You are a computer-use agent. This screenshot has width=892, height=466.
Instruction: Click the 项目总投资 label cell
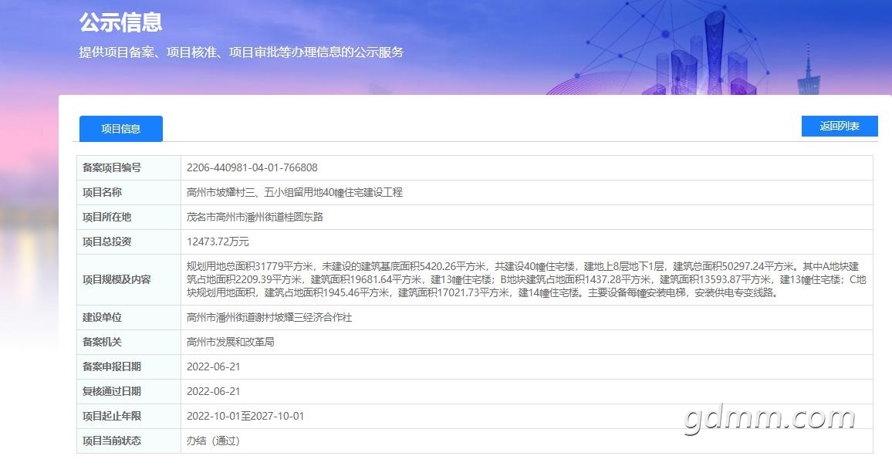(x=129, y=241)
